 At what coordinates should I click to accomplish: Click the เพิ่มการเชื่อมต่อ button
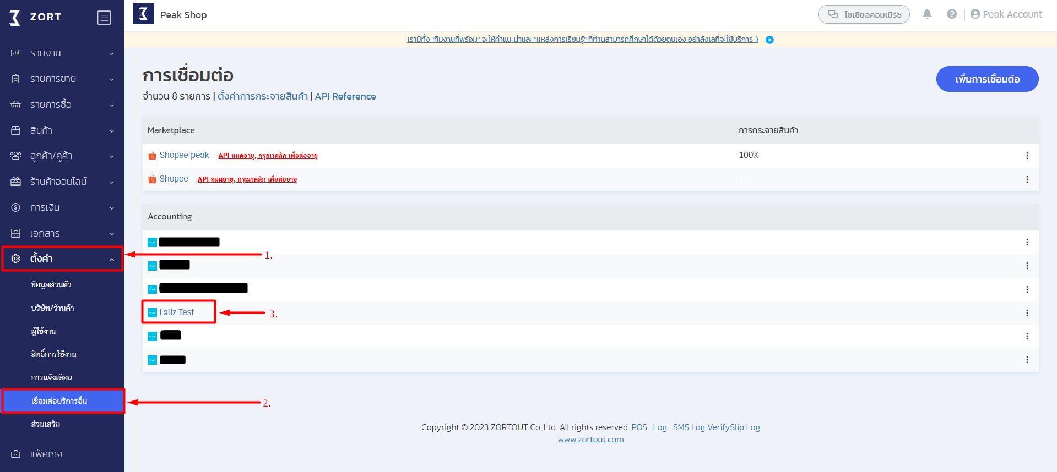coord(987,79)
